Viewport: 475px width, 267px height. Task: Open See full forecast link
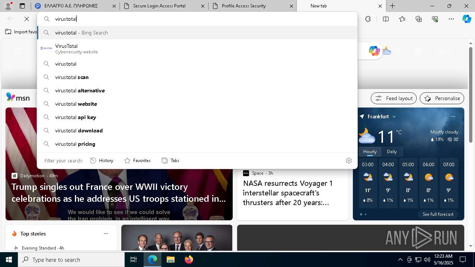pyautogui.click(x=438, y=214)
